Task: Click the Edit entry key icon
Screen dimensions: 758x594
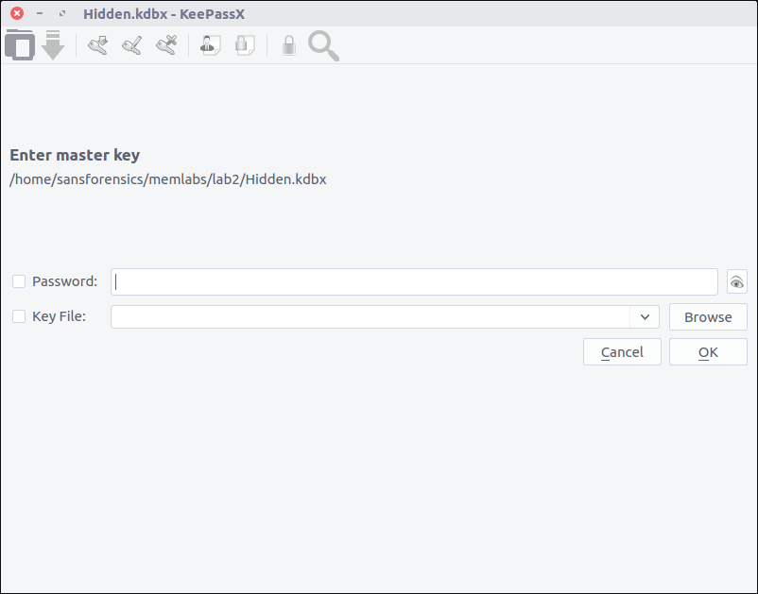Action: 131,45
